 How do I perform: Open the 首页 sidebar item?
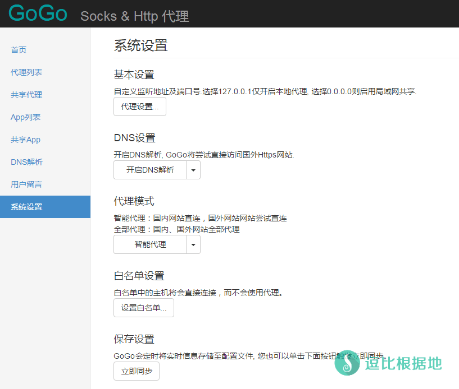tap(19, 50)
